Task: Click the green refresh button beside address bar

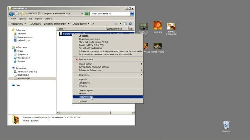Action: [87, 14]
